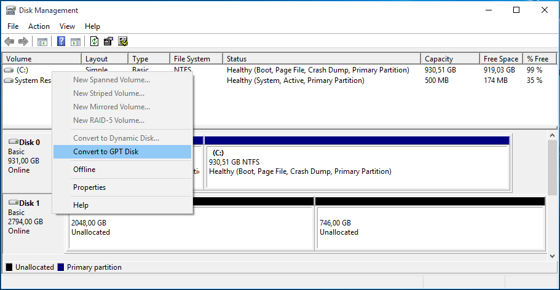This screenshot has height=290, width=560.
Task: Sort by the Free Space column header
Action: click(500, 59)
